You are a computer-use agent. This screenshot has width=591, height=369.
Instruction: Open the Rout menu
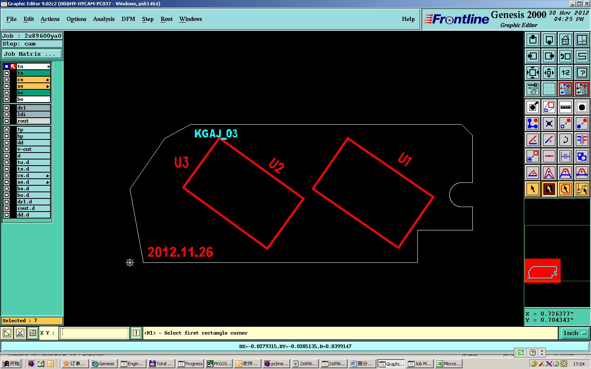[167, 19]
